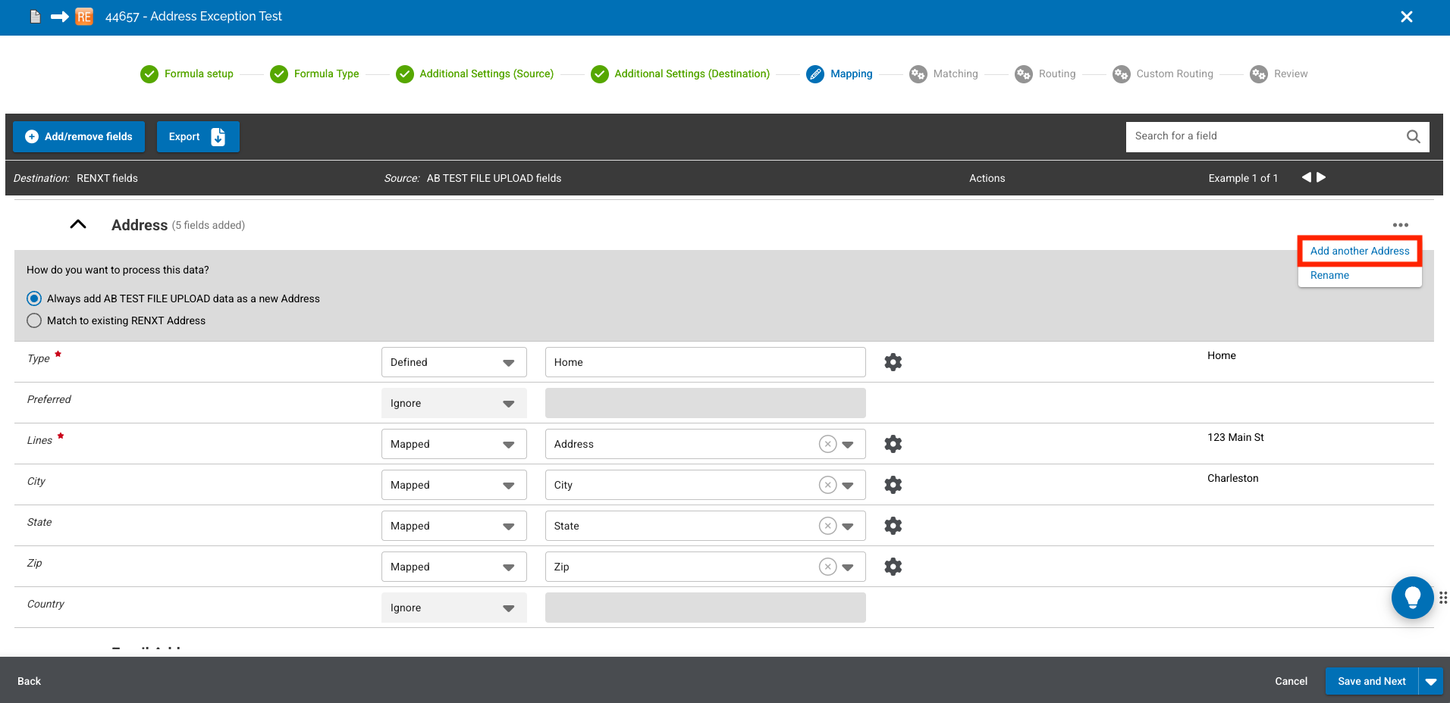
Task: Select Match to existing RENXT Address
Action: (34, 320)
